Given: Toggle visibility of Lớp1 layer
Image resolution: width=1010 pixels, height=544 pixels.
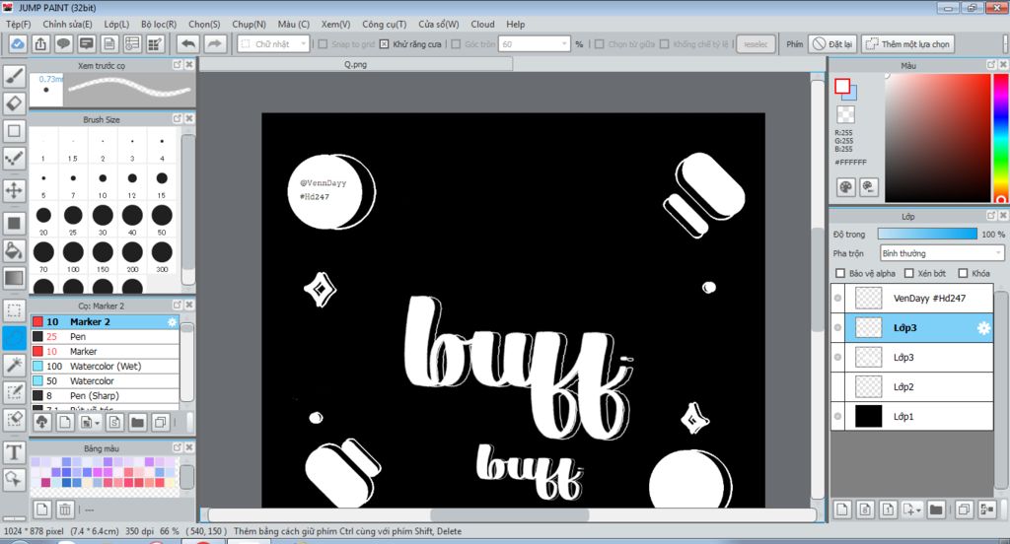Looking at the screenshot, I should coord(837,417).
